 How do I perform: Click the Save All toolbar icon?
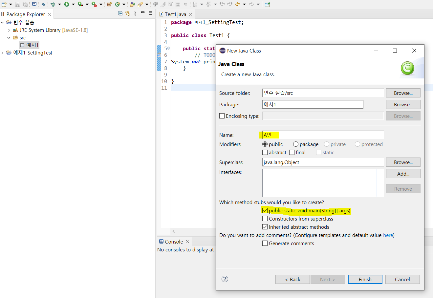pos(25,4)
